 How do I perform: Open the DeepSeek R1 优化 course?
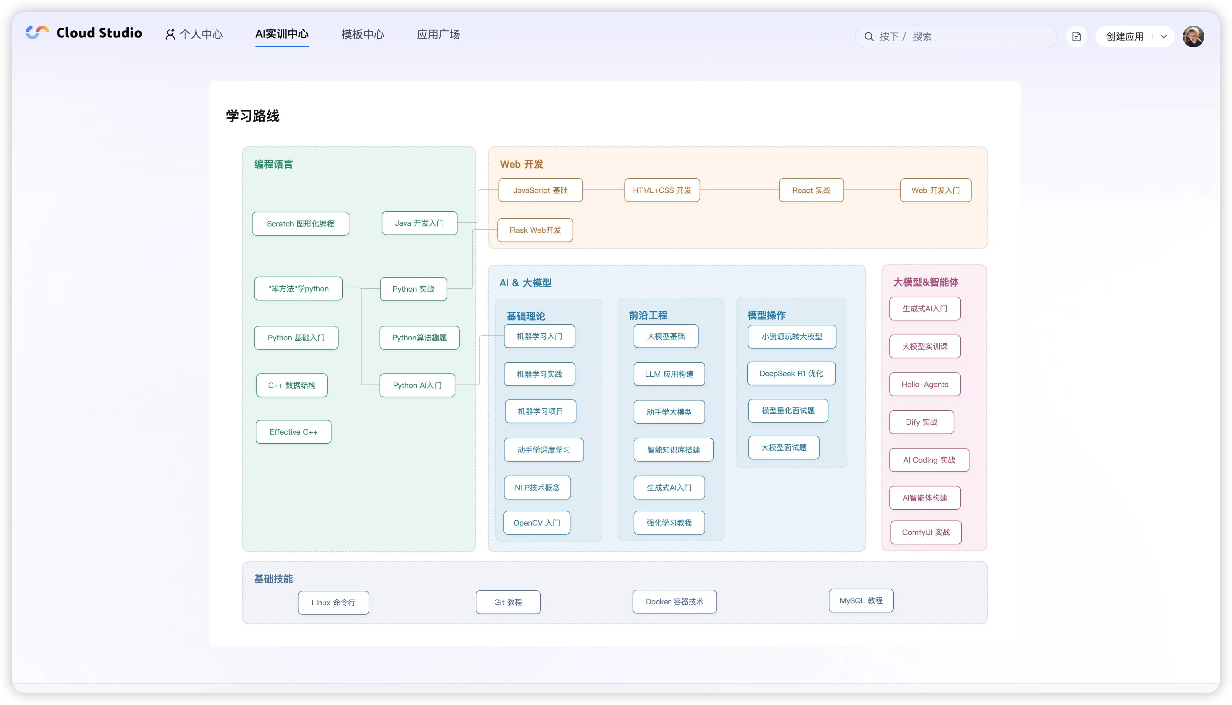[x=791, y=373]
